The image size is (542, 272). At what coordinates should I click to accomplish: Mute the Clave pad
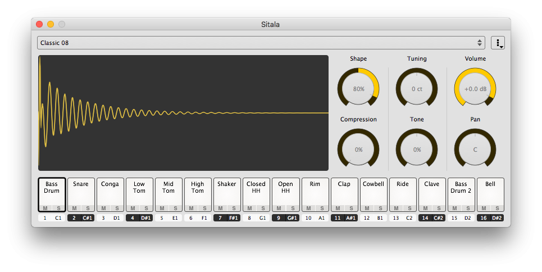pos(425,208)
